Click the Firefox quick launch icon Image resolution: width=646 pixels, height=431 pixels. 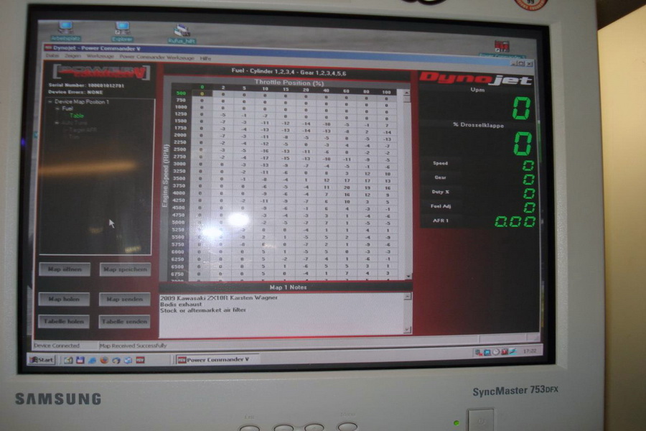103,359
